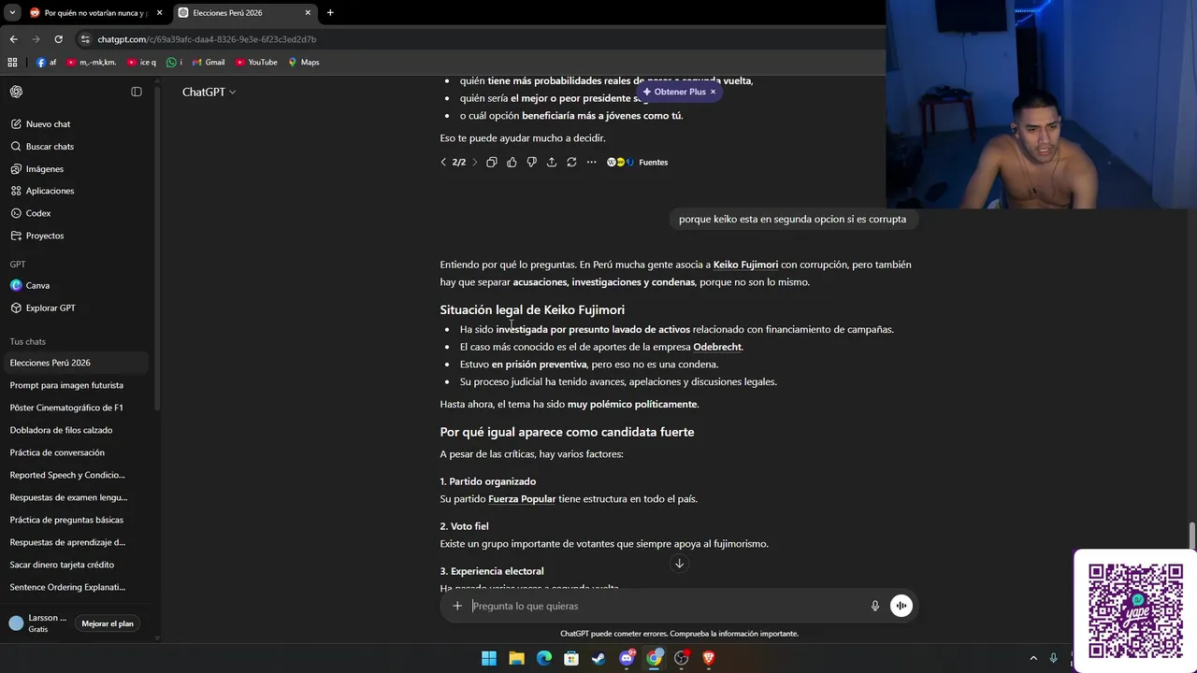Image resolution: width=1197 pixels, height=673 pixels.
Task: Start voice mode with the waveform button
Action: [901, 606]
